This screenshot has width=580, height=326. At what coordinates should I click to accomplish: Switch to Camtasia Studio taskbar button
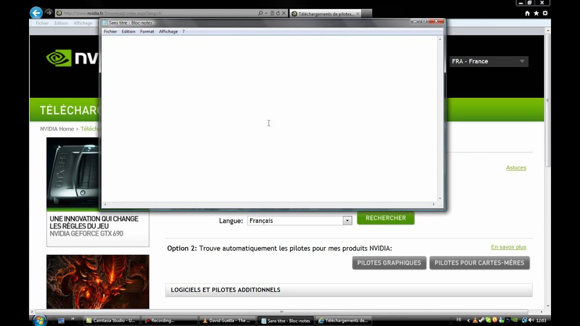(113, 321)
